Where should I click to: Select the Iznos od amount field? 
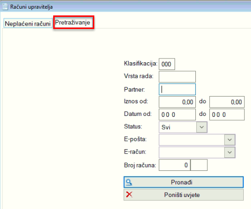(177, 102)
